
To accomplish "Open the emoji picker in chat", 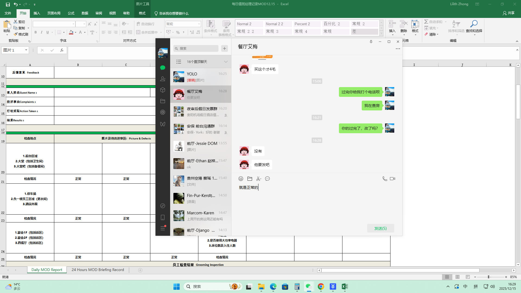I will tap(241, 179).
